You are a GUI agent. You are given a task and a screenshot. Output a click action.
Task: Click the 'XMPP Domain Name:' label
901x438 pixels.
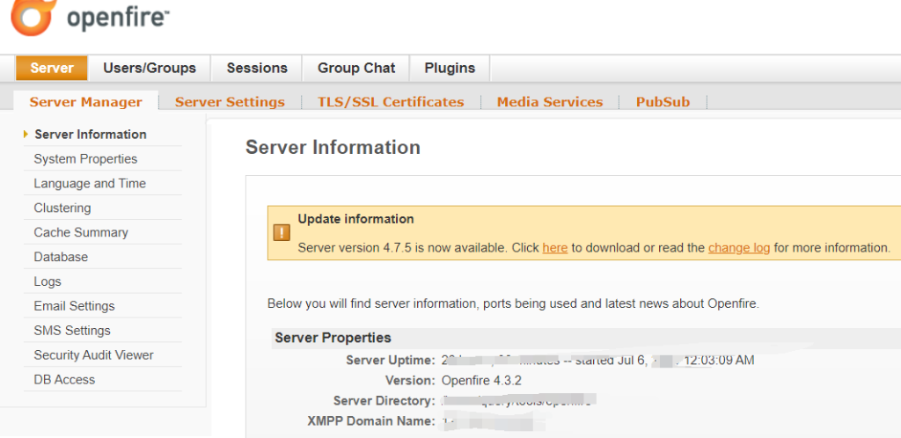click(371, 421)
